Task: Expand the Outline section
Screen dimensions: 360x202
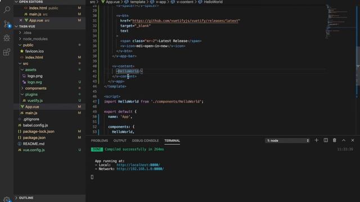Action: coord(49,198)
